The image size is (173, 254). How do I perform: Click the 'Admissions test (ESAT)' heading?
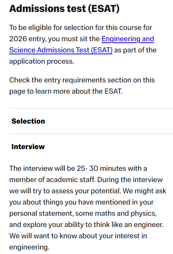pos(64,8)
